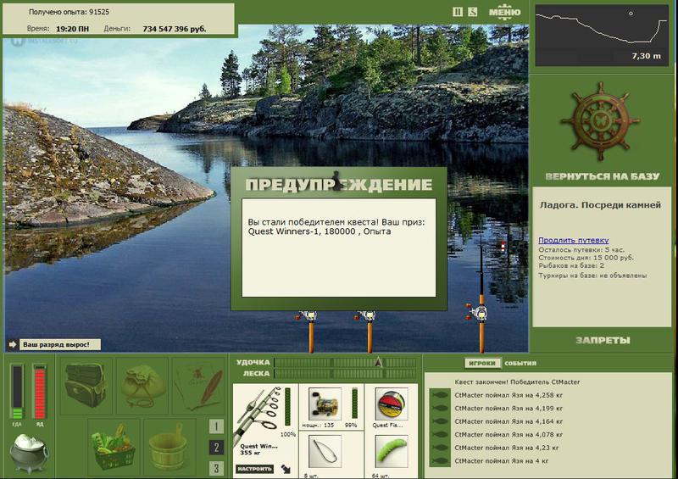This screenshot has height=479, width=678.
Task: Open the fish keepnet sack icon
Action: coord(142,386)
